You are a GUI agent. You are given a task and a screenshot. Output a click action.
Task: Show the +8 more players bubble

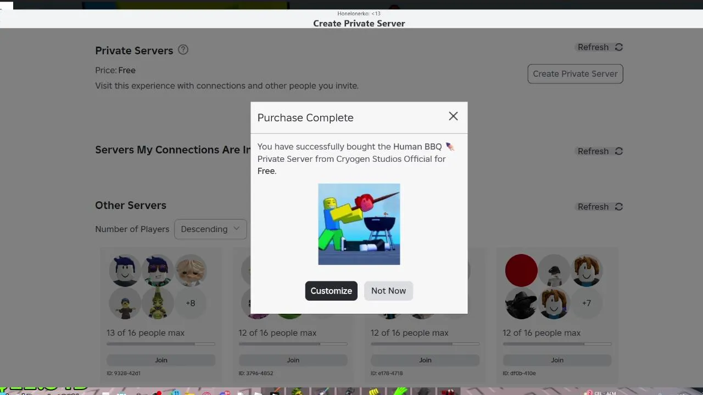click(x=191, y=303)
